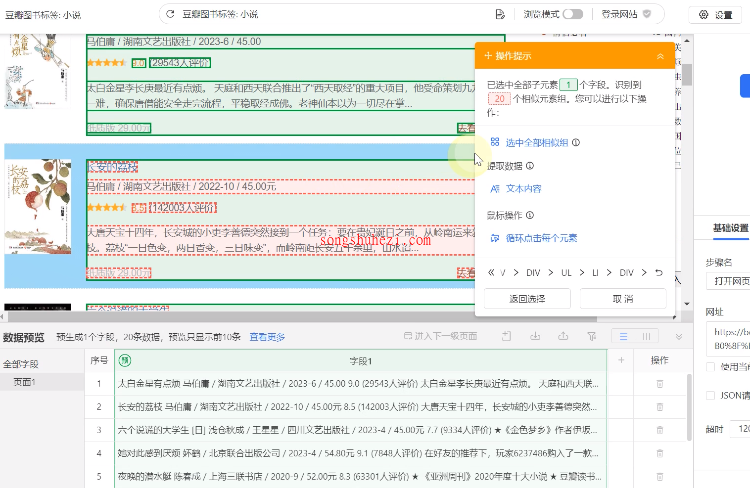The image size is (750, 488).
Task: Select the UL breadcrumb node
Action: pyautogui.click(x=566, y=273)
